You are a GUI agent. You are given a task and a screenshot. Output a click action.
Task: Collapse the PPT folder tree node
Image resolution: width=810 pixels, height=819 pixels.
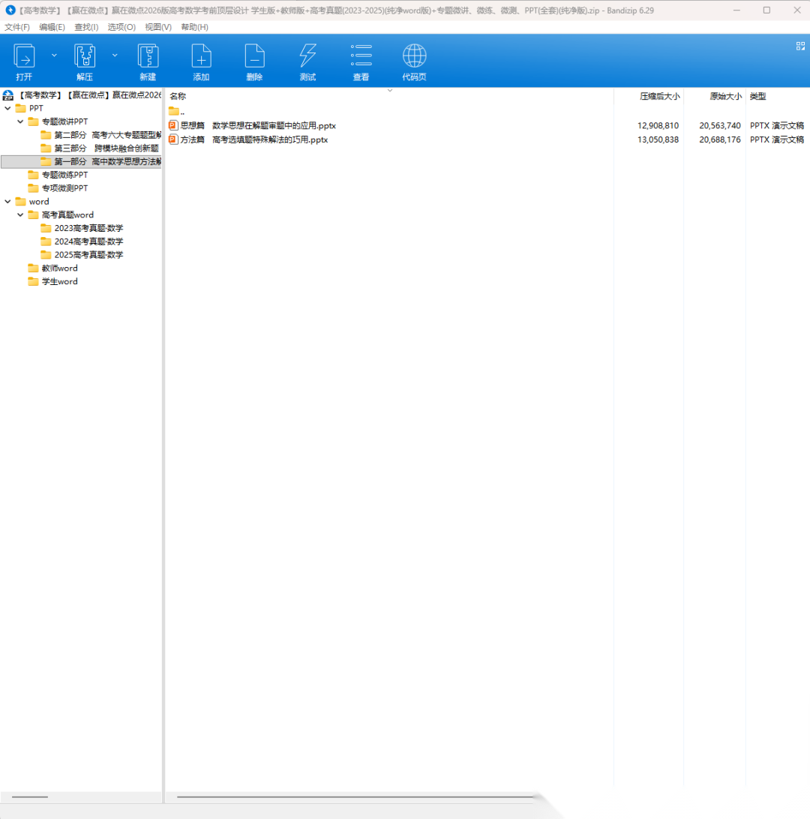7,109
